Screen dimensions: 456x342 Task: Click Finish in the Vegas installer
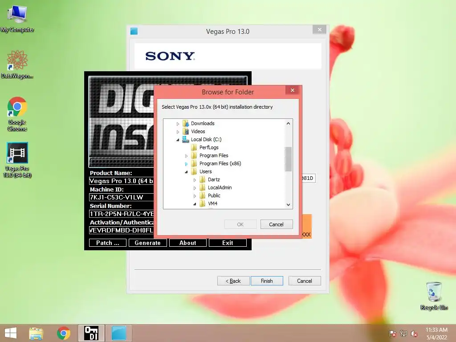(x=267, y=281)
